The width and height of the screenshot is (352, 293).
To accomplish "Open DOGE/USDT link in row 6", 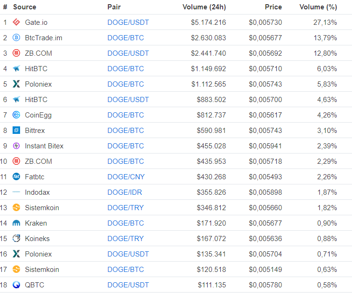I will (x=128, y=100).
